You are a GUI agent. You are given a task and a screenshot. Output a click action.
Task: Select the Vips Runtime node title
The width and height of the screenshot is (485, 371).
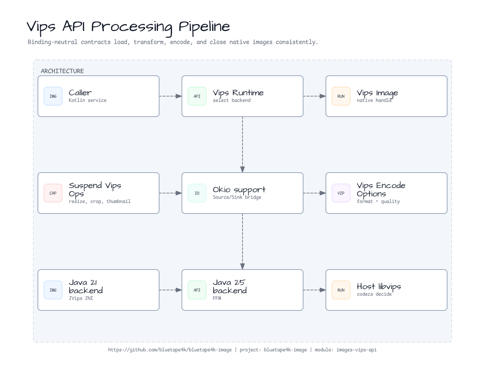238,93
